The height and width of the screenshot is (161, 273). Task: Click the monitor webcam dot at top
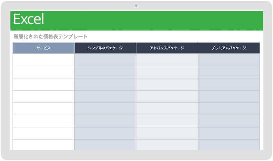click(136, 6)
